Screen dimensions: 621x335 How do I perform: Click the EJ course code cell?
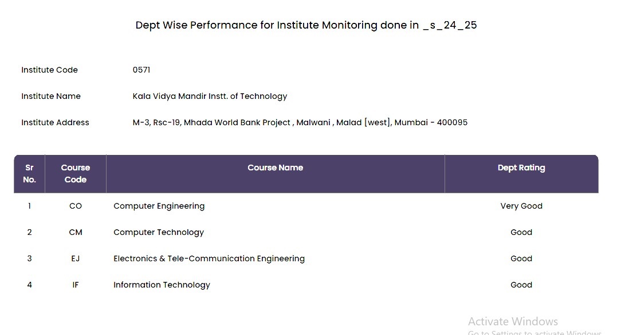click(x=76, y=258)
